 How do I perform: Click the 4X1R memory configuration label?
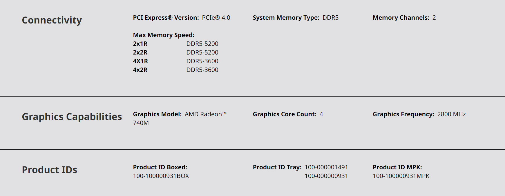coord(140,61)
